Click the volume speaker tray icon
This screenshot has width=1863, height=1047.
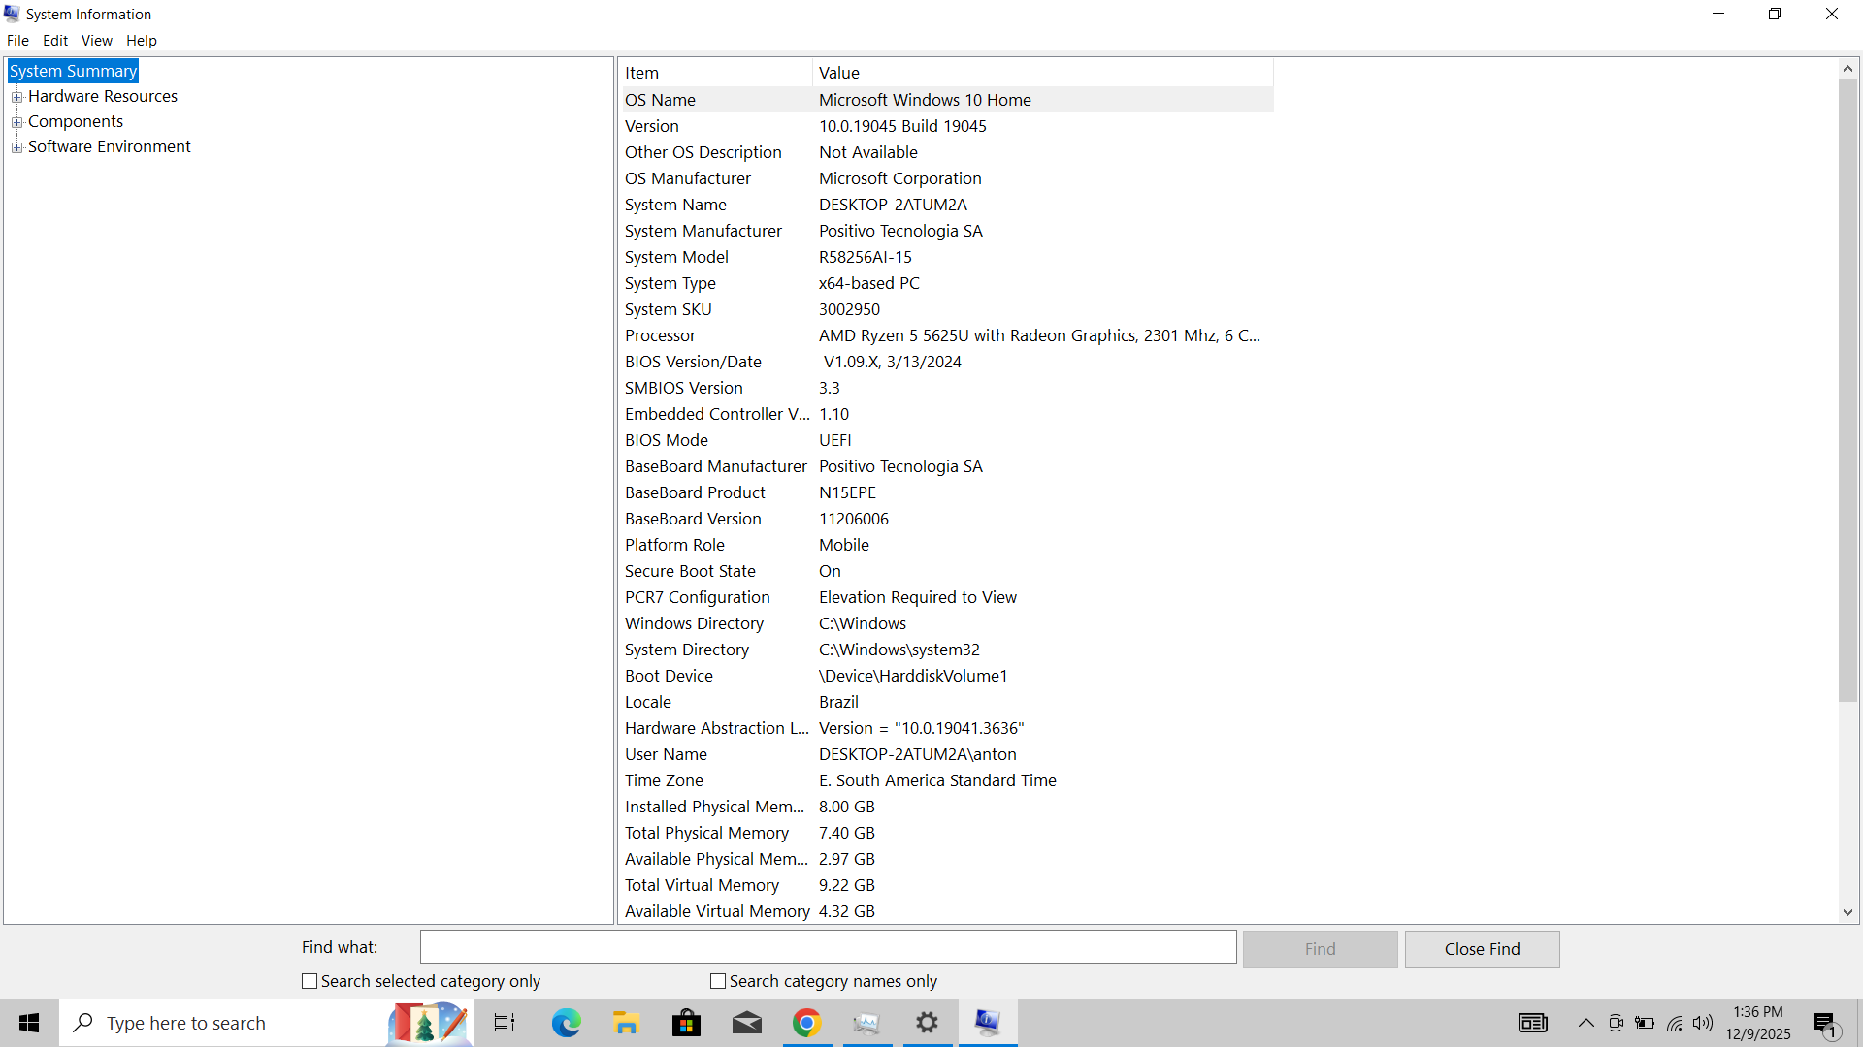pyautogui.click(x=1702, y=1023)
